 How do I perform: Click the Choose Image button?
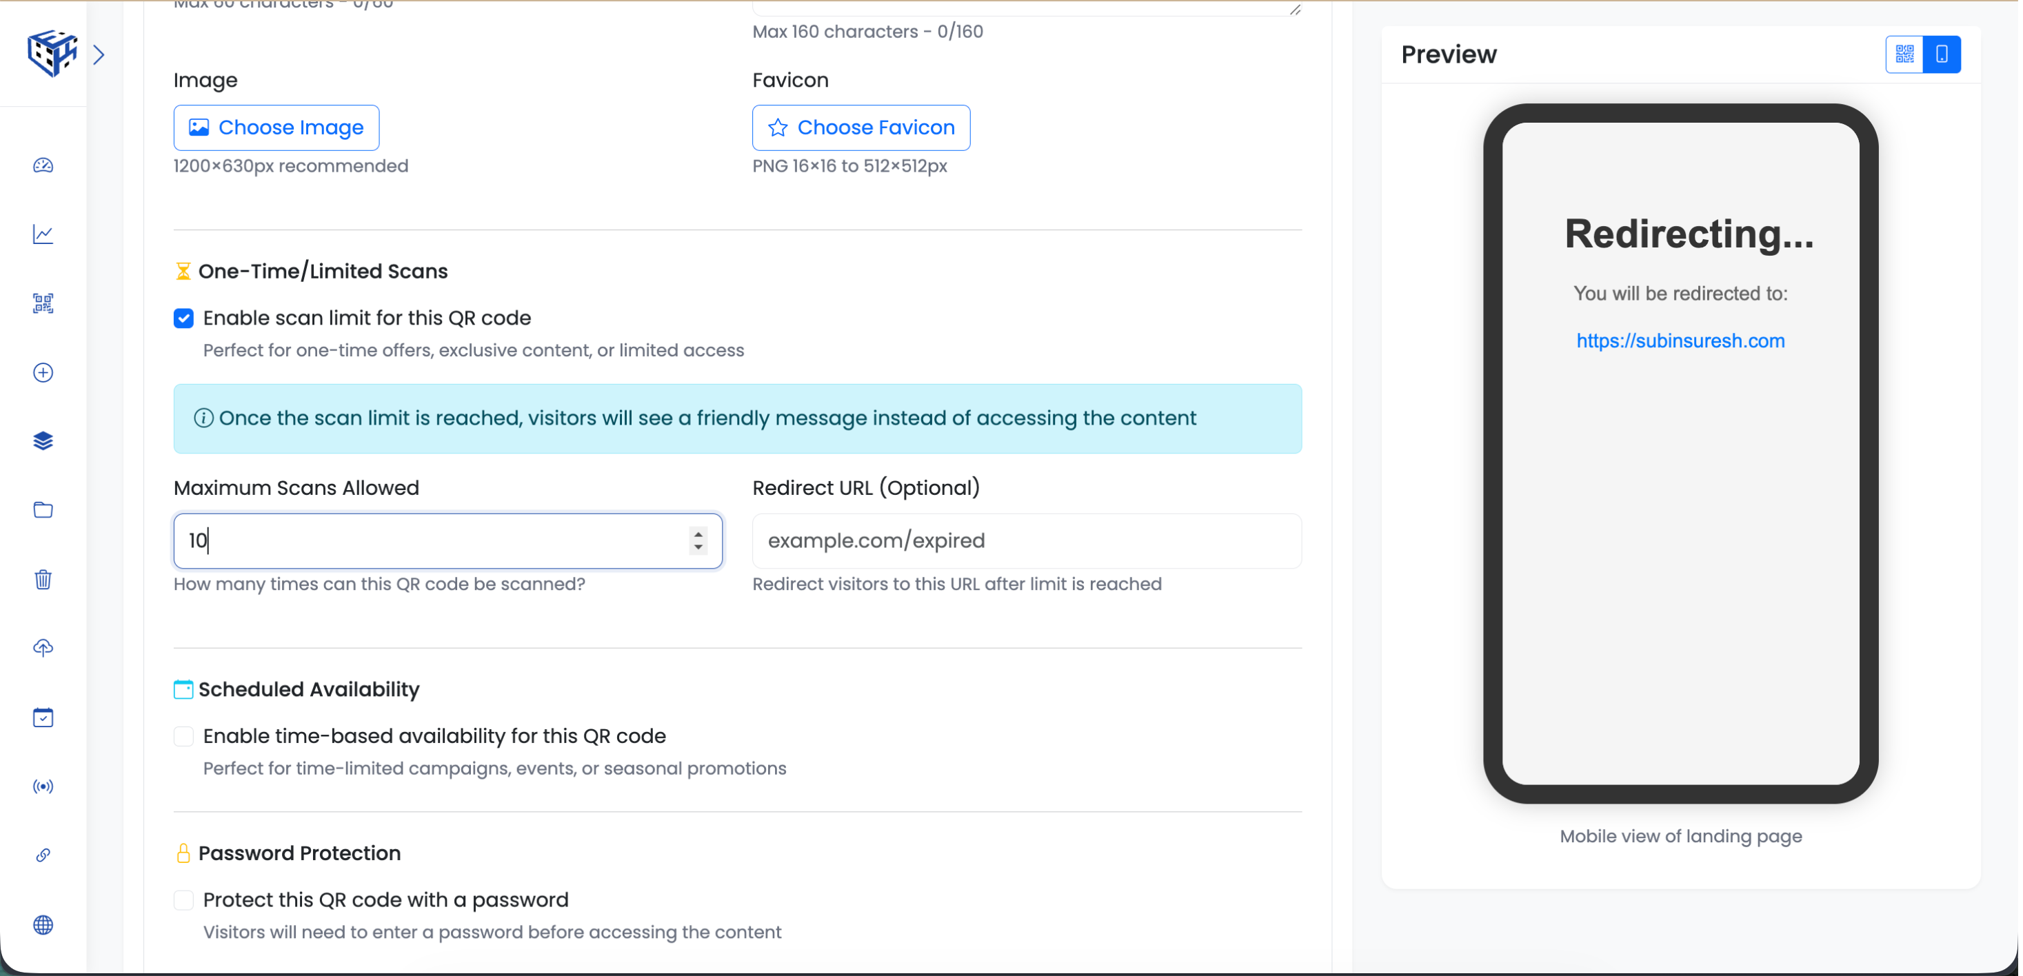[x=276, y=128]
